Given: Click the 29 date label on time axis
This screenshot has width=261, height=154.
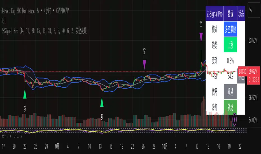Looking at the screenshot, I should pyautogui.click(x=46, y=146).
